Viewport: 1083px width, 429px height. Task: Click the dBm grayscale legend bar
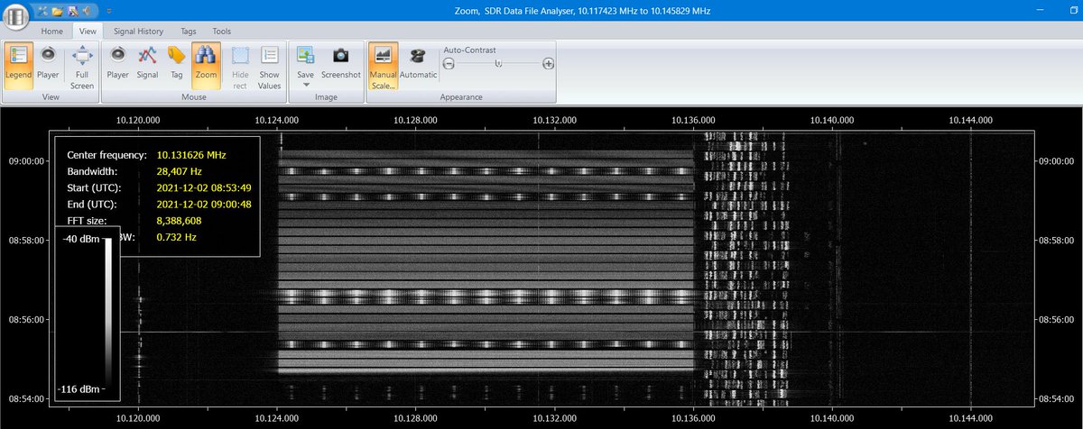107,312
